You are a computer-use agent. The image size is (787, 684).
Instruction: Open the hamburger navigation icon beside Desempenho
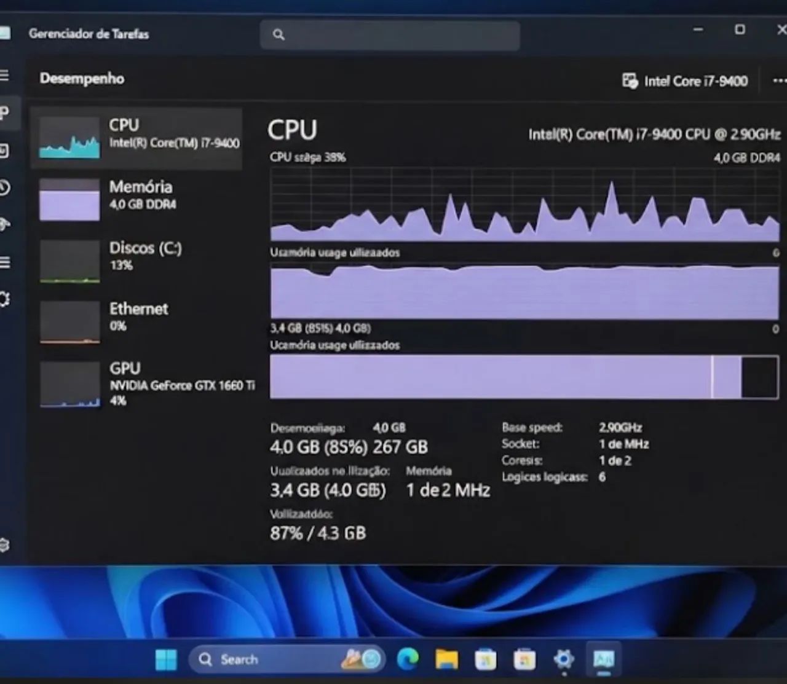click(4, 76)
